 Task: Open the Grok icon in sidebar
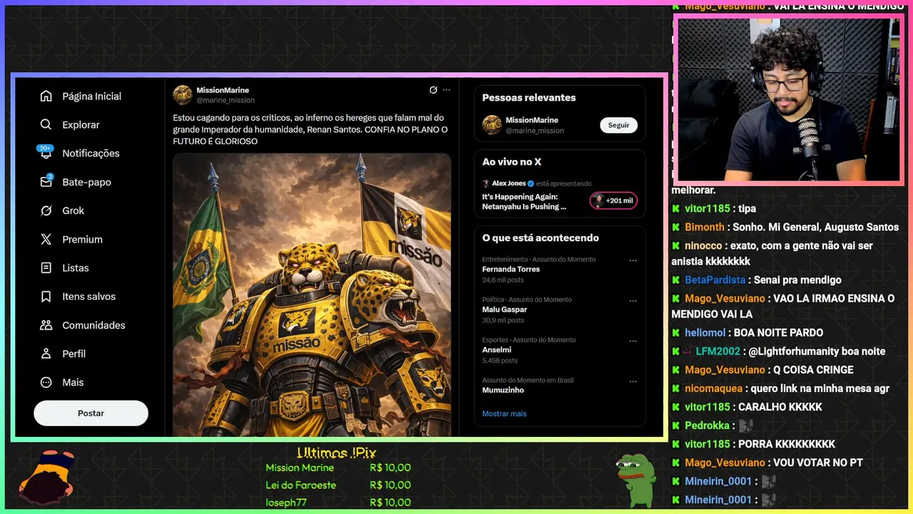[46, 211]
